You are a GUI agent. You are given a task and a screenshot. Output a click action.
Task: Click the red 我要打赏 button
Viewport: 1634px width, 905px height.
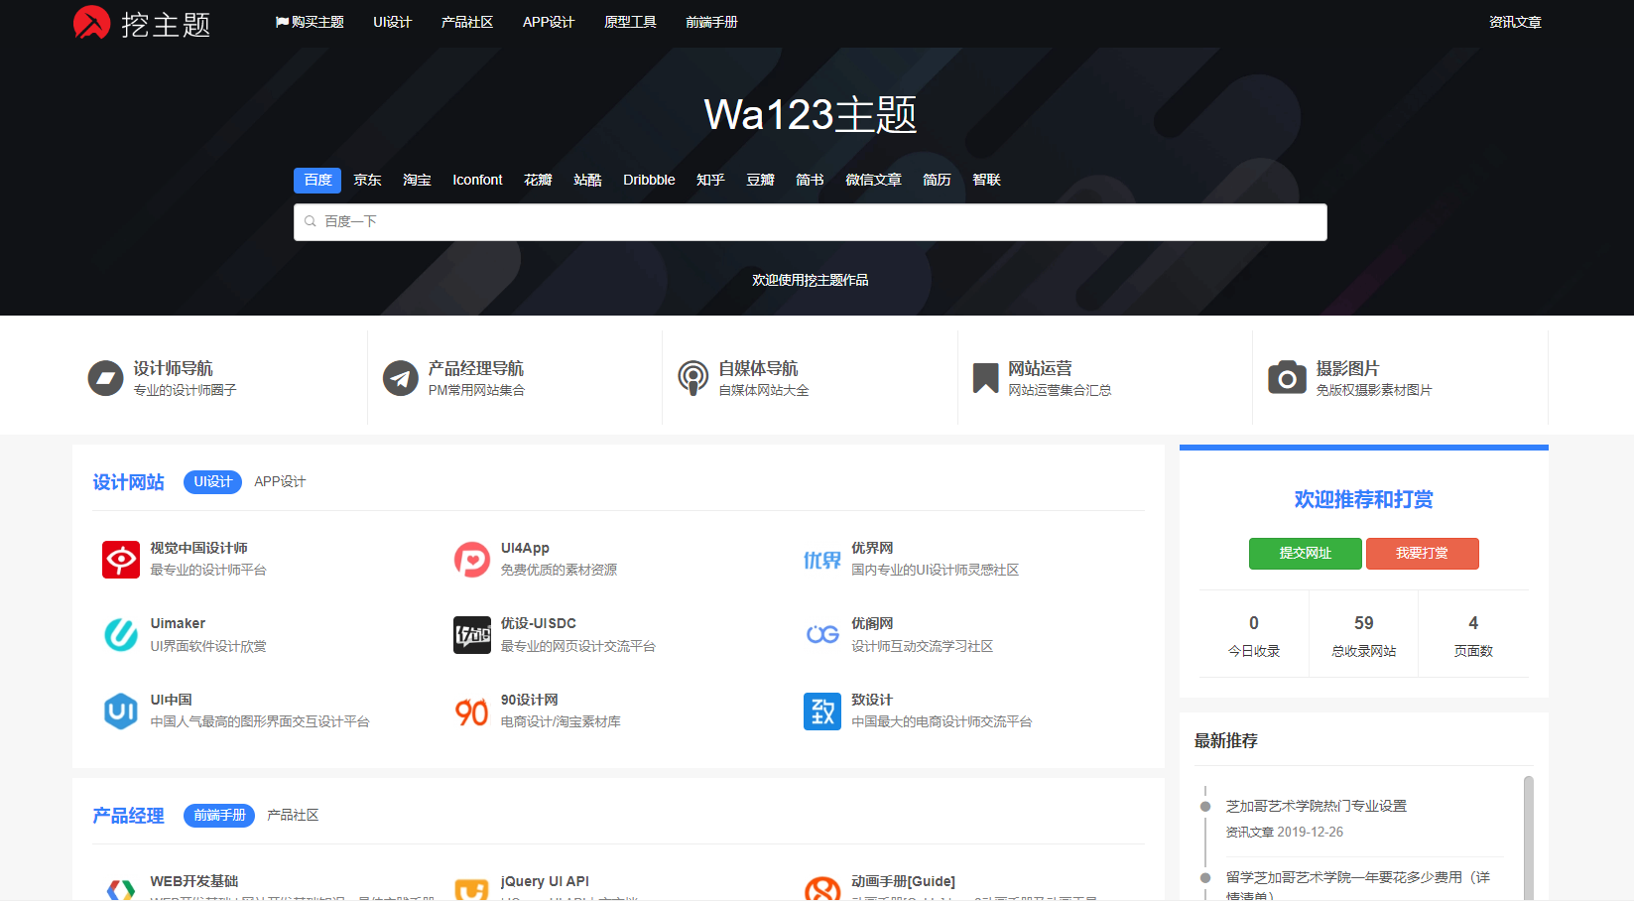1422,554
